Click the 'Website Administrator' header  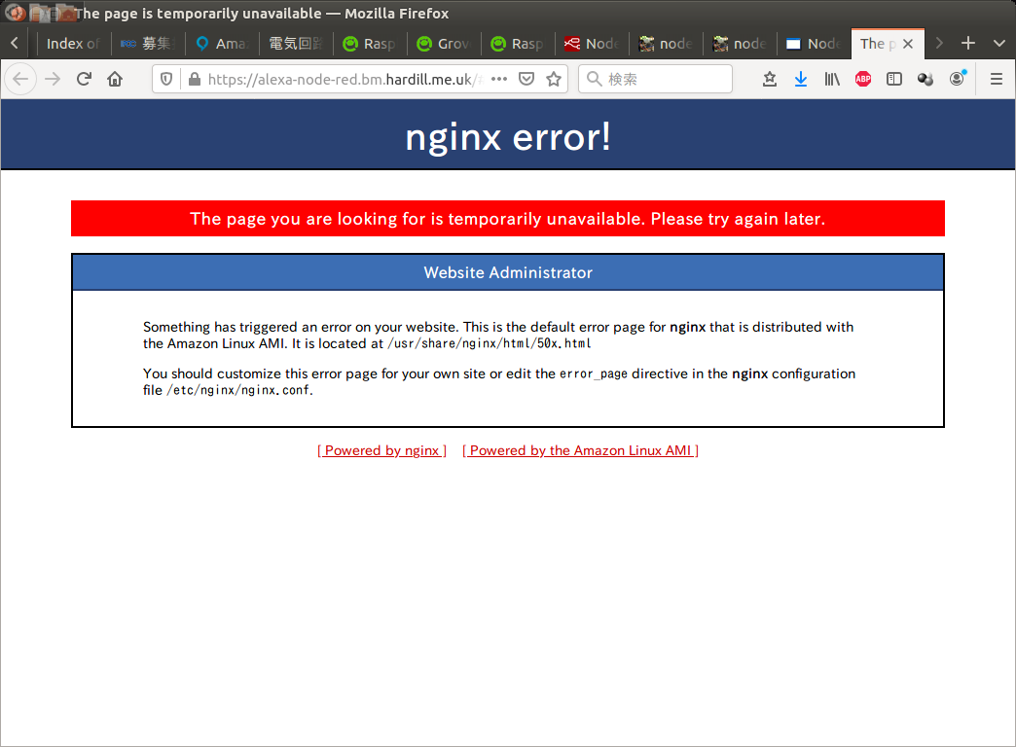[508, 272]
